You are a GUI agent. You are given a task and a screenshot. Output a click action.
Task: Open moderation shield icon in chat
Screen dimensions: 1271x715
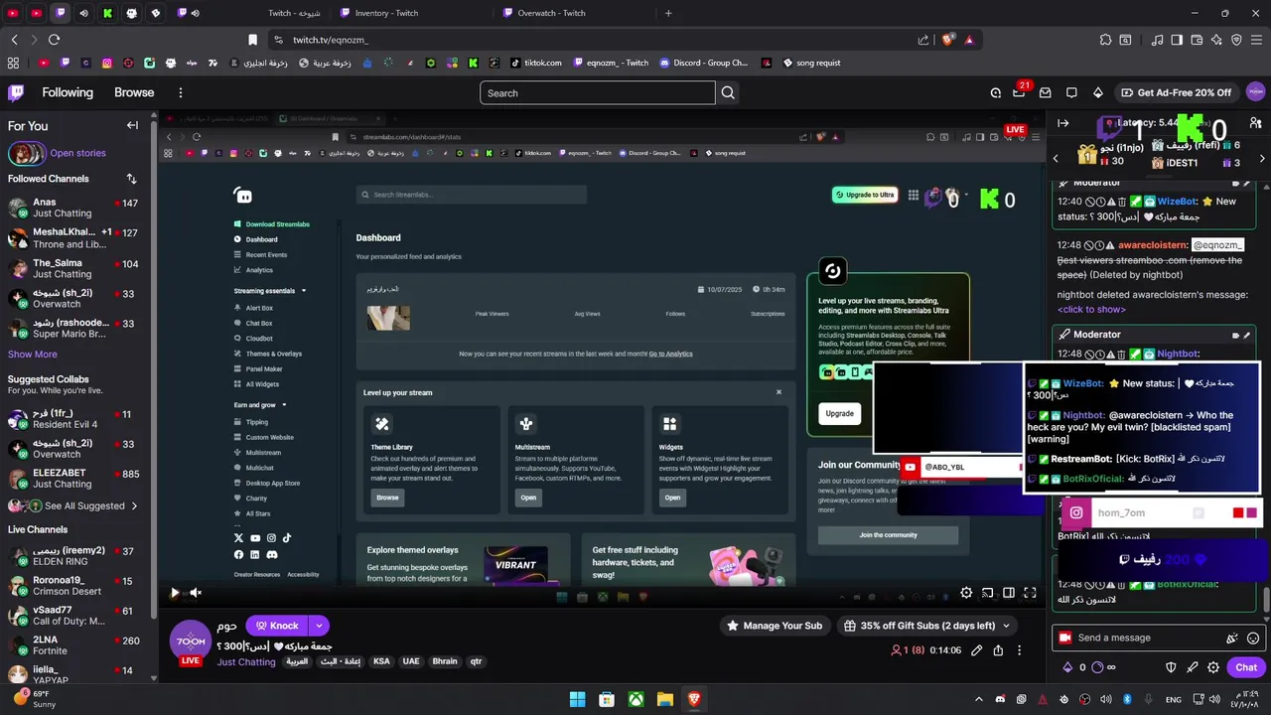[x=1171, y=667]
